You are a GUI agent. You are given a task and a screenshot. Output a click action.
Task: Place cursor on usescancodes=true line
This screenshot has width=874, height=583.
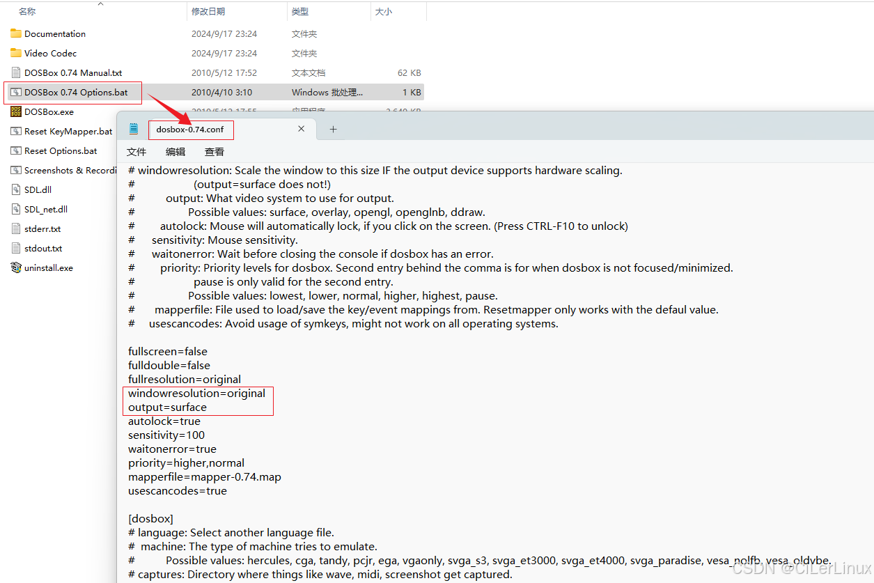178,490
